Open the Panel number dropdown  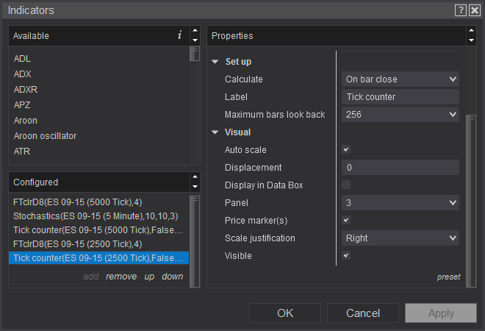click(x=400, y=202)
